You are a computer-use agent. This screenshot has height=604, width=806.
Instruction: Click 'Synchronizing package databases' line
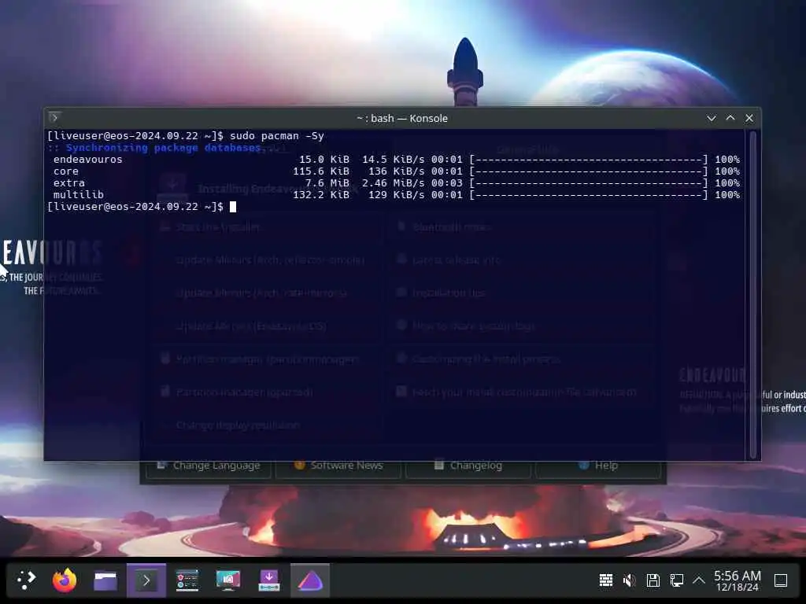[x=164, y=148]
